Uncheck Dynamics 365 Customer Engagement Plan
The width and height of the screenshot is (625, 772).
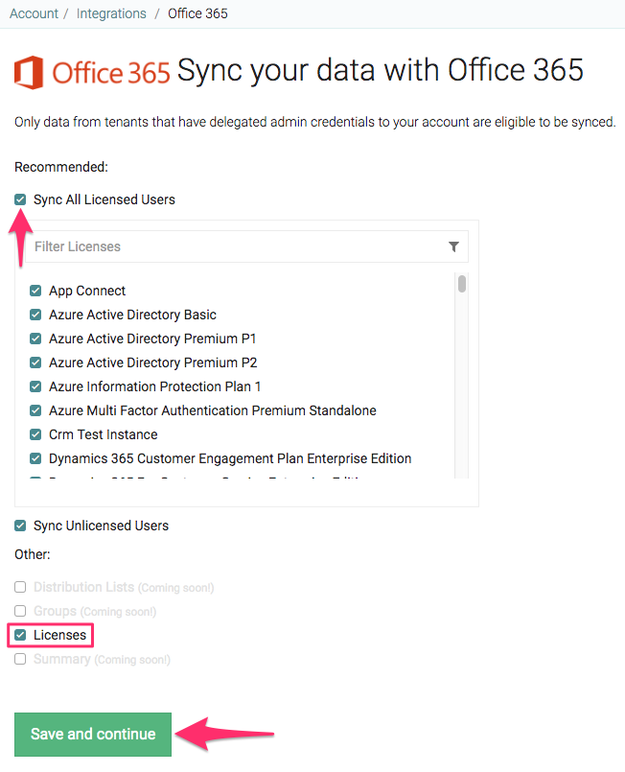click(x=35, y=458)
